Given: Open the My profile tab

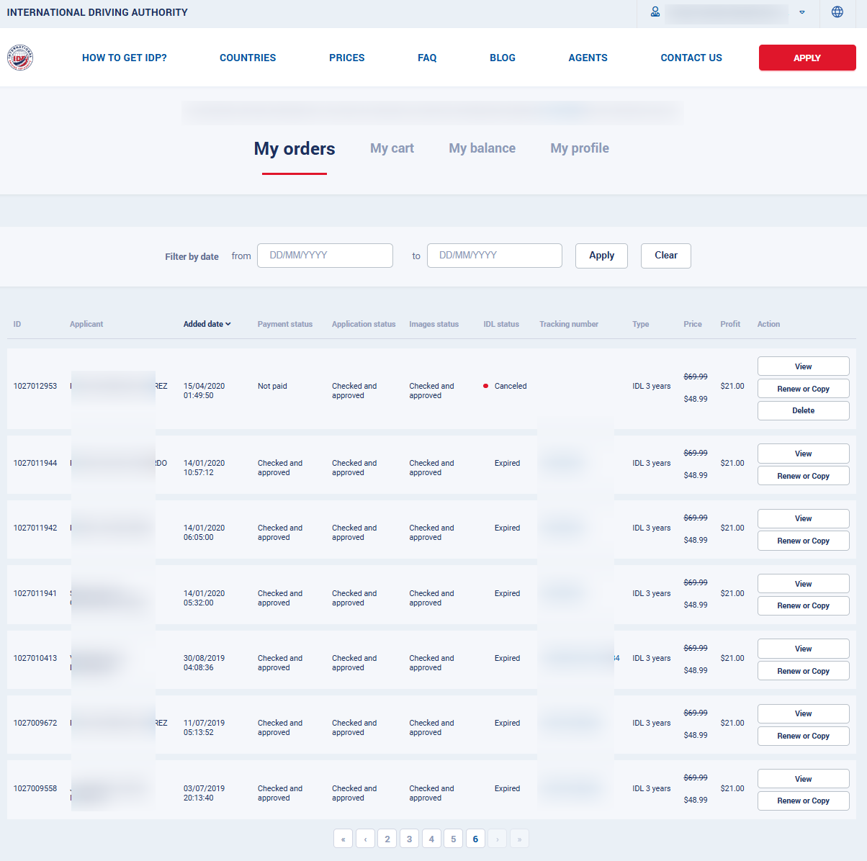Looking at the screenshot, I should (580, 148).
